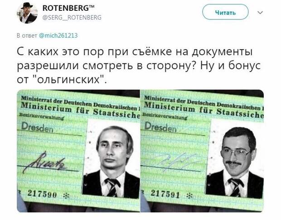The height and width of the screenshot is (220, 281).
Task: Click the right card's Ministerium für Staatssiche header
Action: [204, 110]
